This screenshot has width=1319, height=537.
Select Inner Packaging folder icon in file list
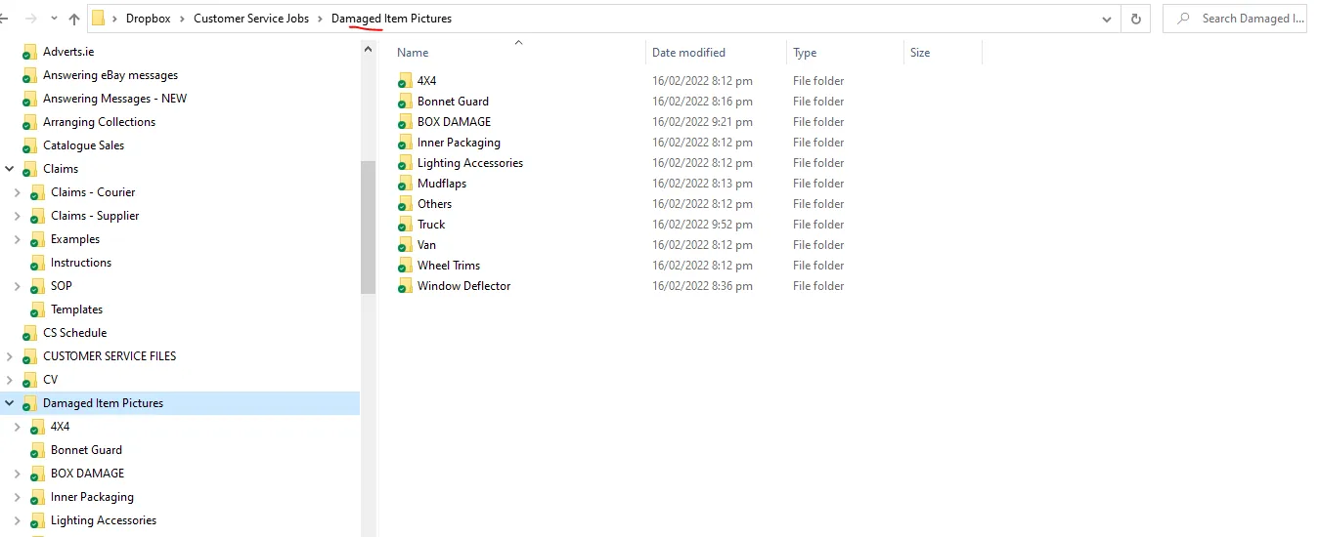pyautogui.click(x=405, y=143)
